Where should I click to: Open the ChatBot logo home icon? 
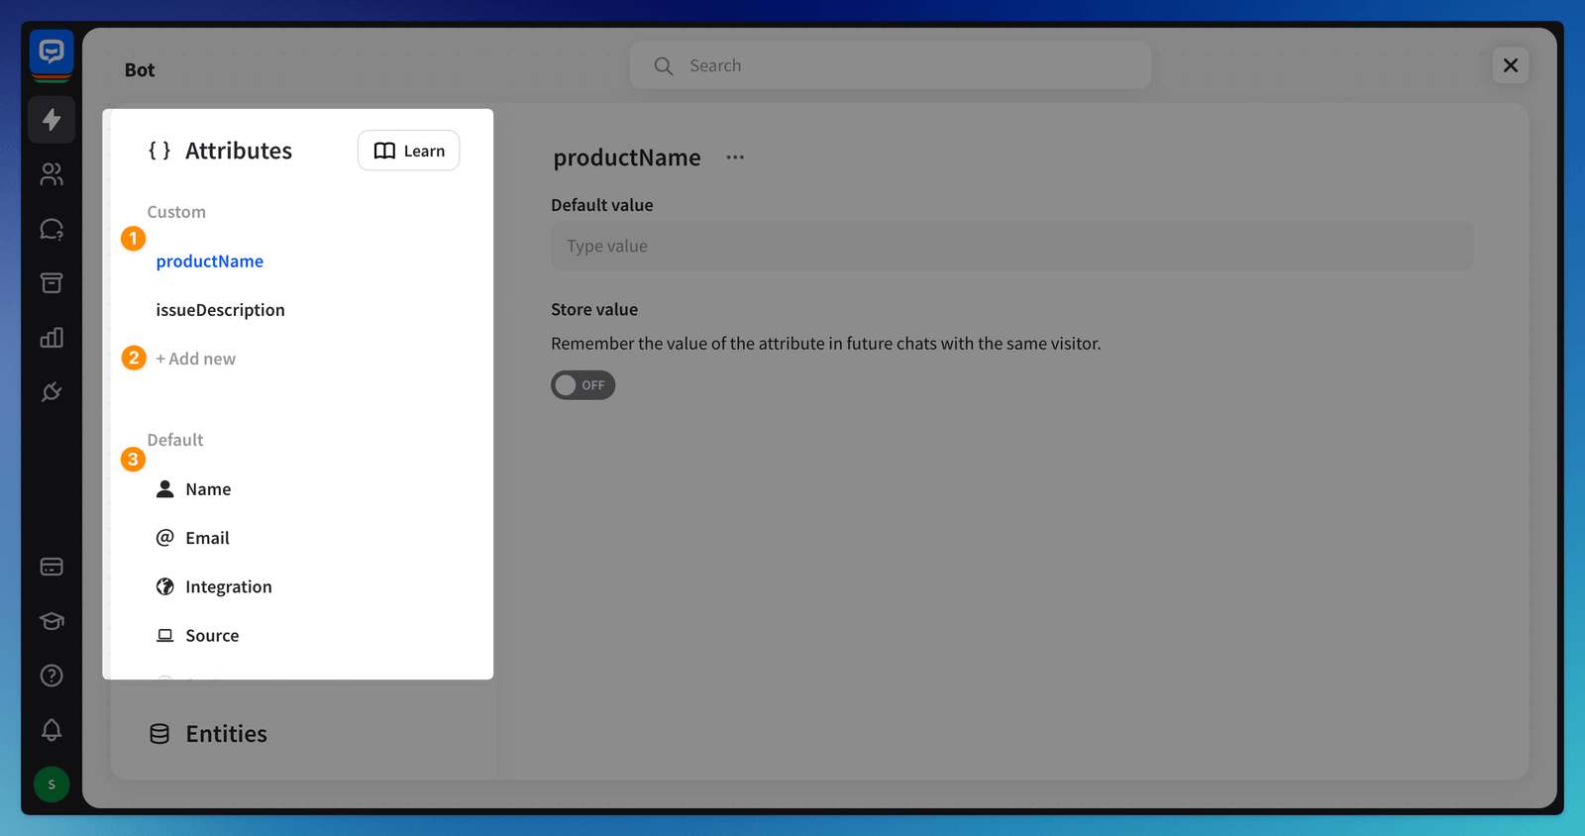point(52,52)
